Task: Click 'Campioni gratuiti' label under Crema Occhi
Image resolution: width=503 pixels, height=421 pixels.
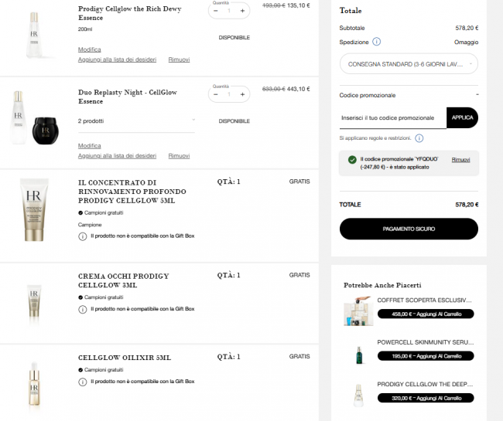Action: click(104, 297)
